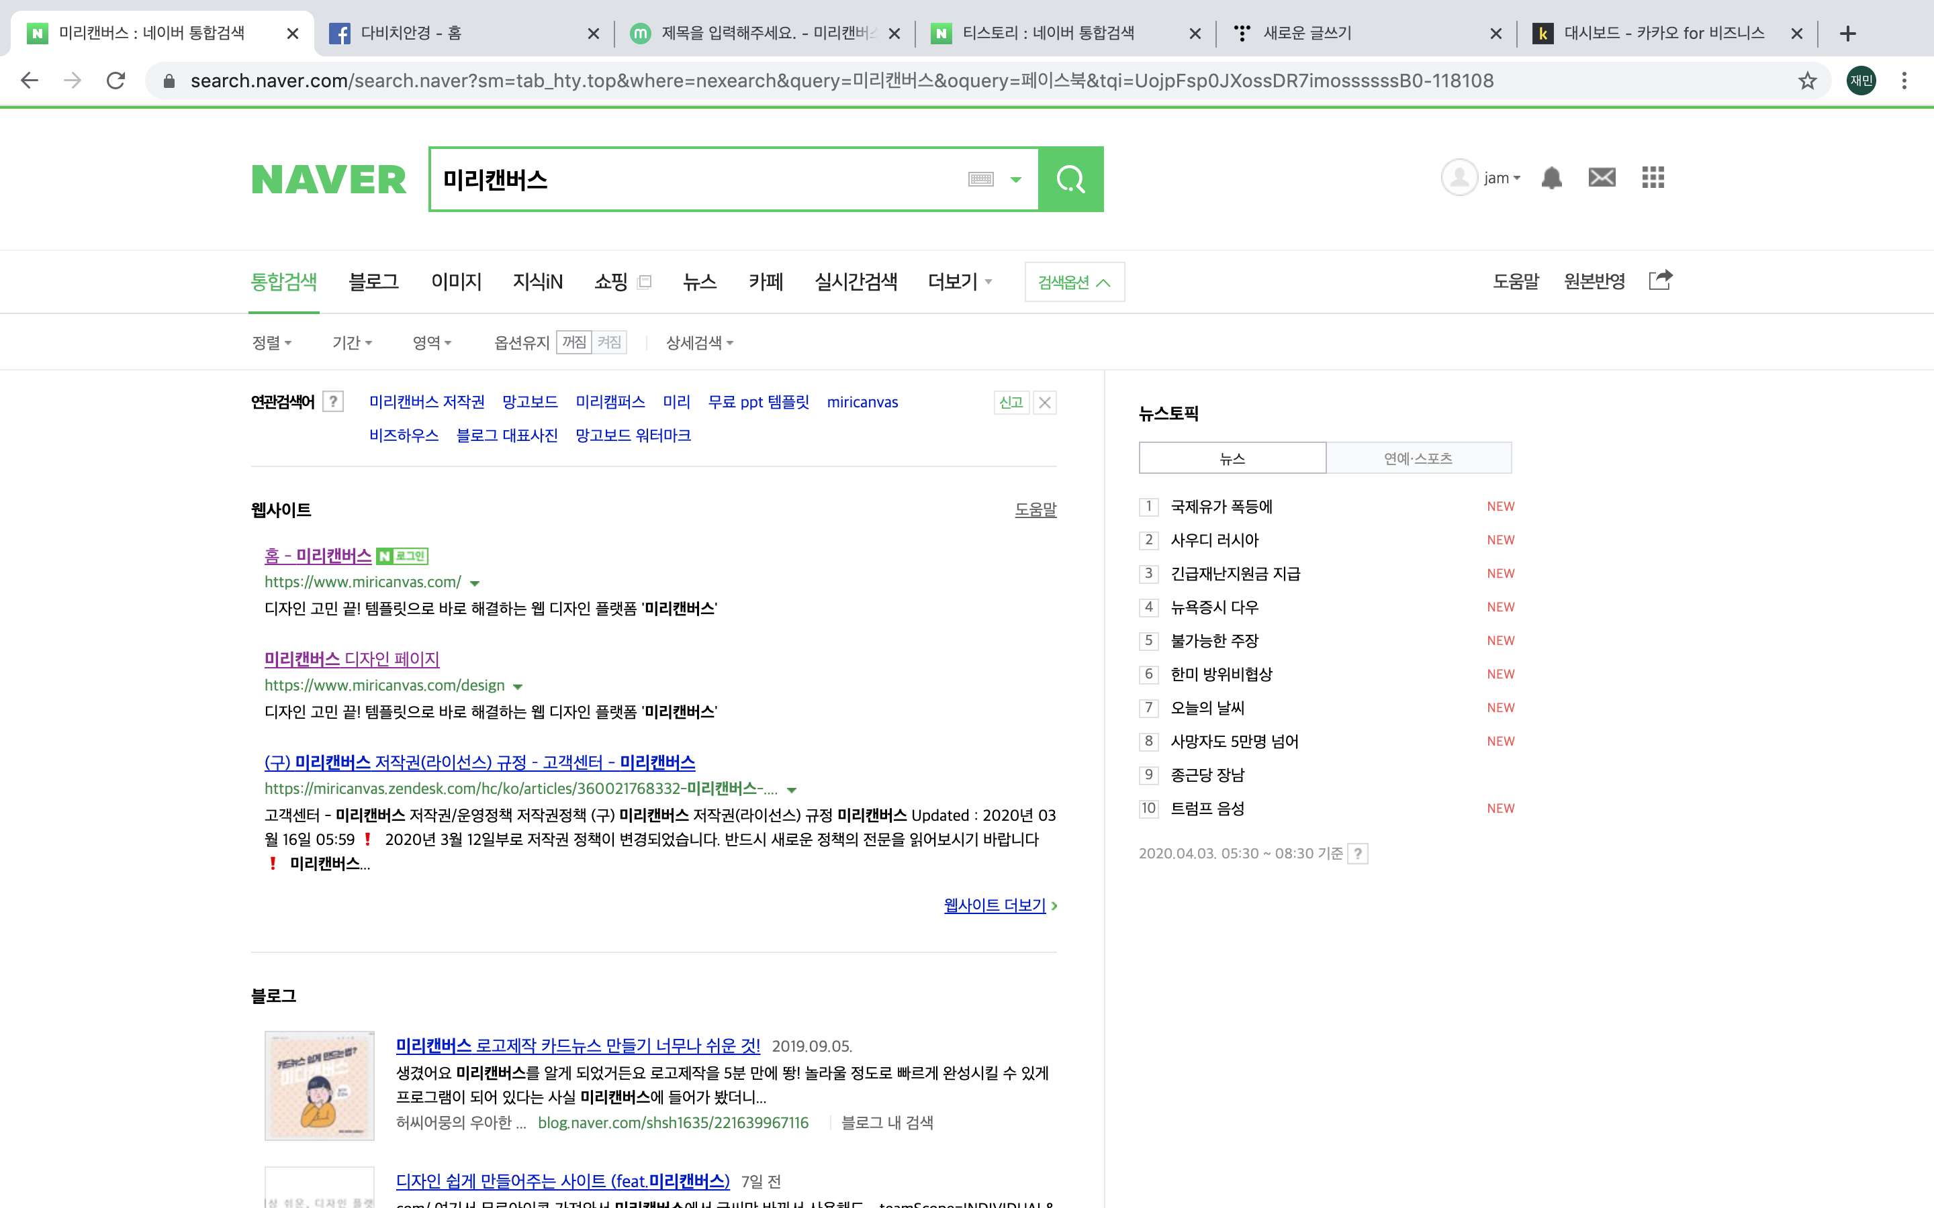Viewport: 1934px width, 1208px height.
Task: Switch to the 블로그 search tab
Action: (373, 281)
